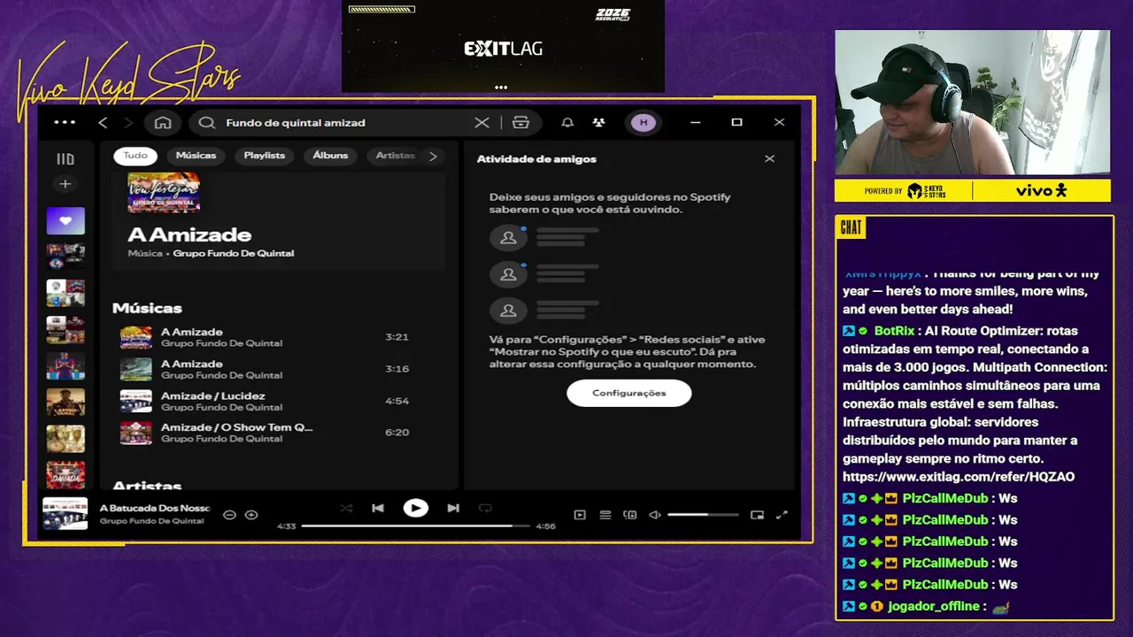This screenshot has width=1133, height=637.
Task: Open the ExitLag referral link in chat
Action: pyautogui.click(x=959, y=477)
